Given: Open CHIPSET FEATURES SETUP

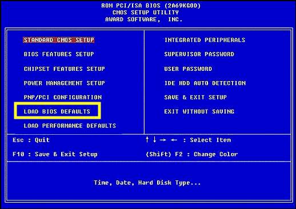Looking at the screenshot, I should tap(65, 69).
